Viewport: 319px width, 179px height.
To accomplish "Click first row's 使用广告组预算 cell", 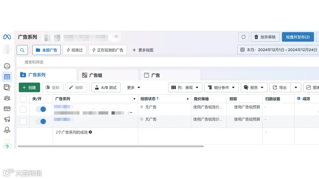I will click(247, 107).
